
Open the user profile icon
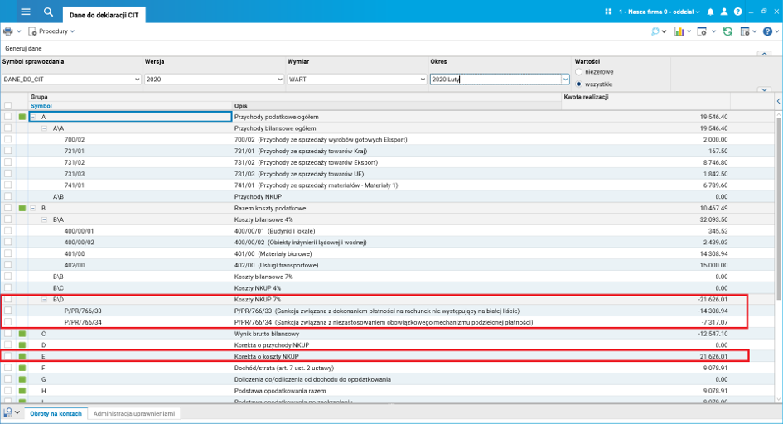coord(723,12)
